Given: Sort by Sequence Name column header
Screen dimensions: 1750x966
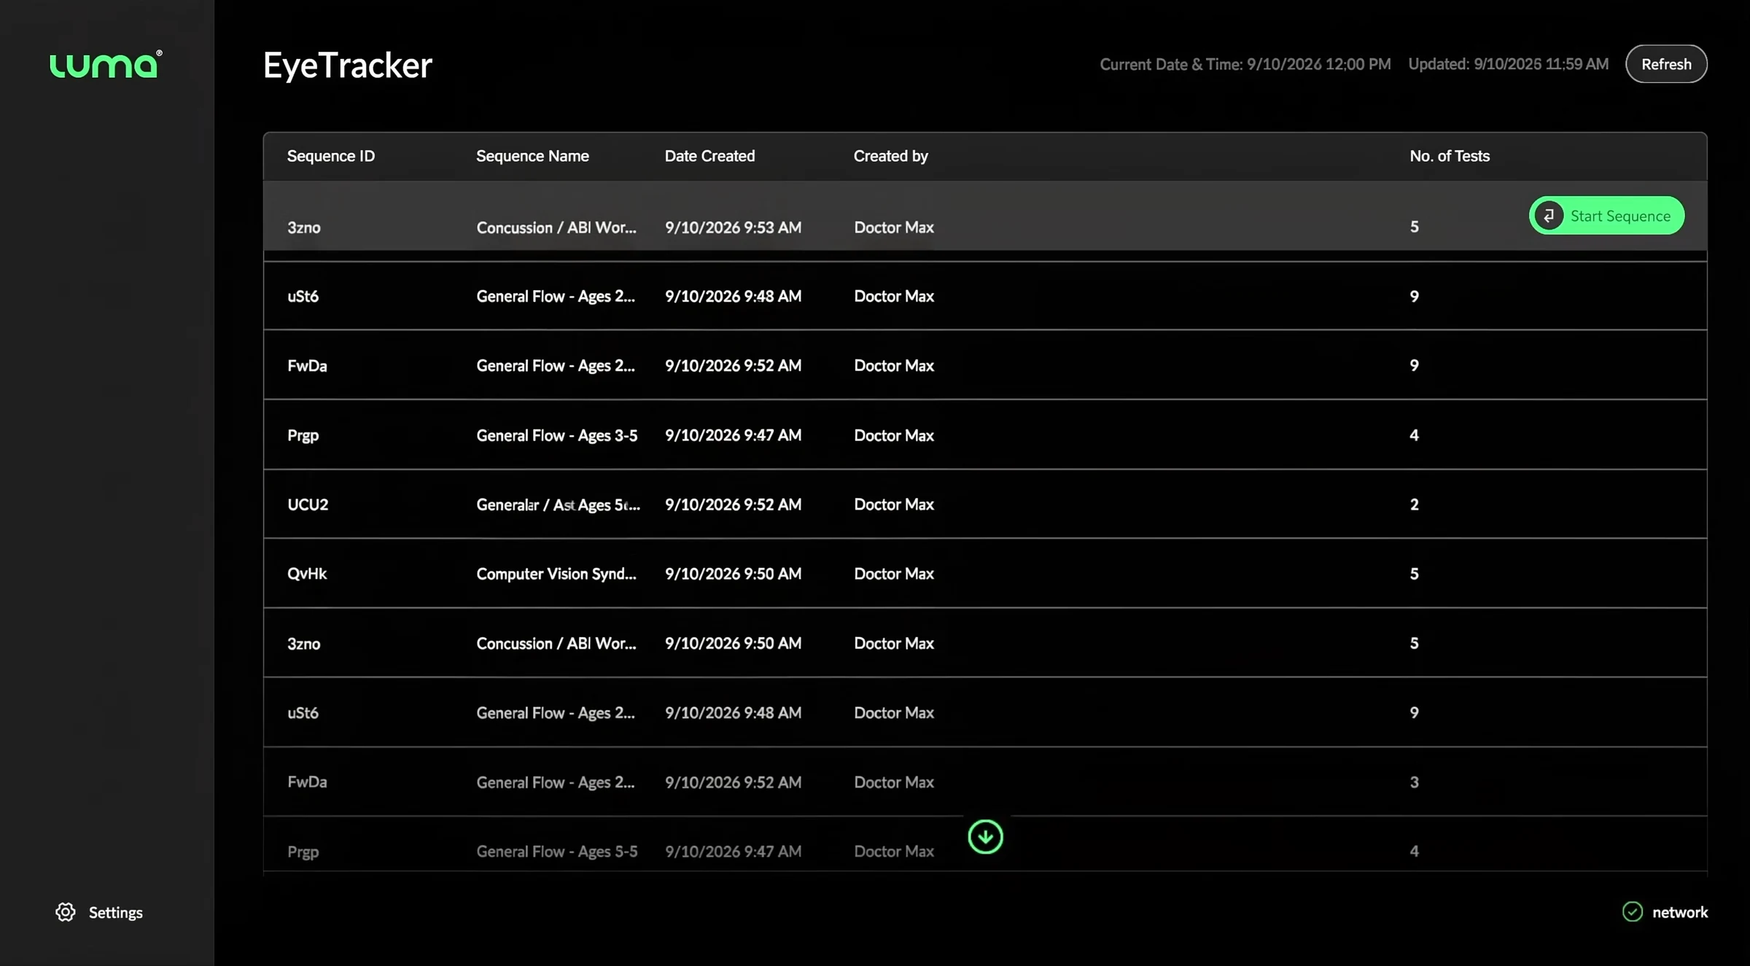Looking at the screenshot, I should 532,156.
